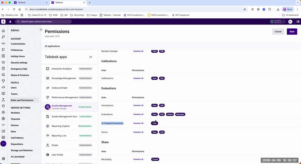301x164 pixels.
Task: Click the User Profile avatar icon
Action: pos(48,155)
